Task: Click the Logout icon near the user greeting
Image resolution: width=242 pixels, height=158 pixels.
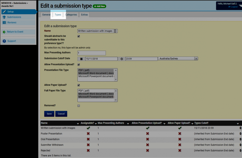Action: 229,7
